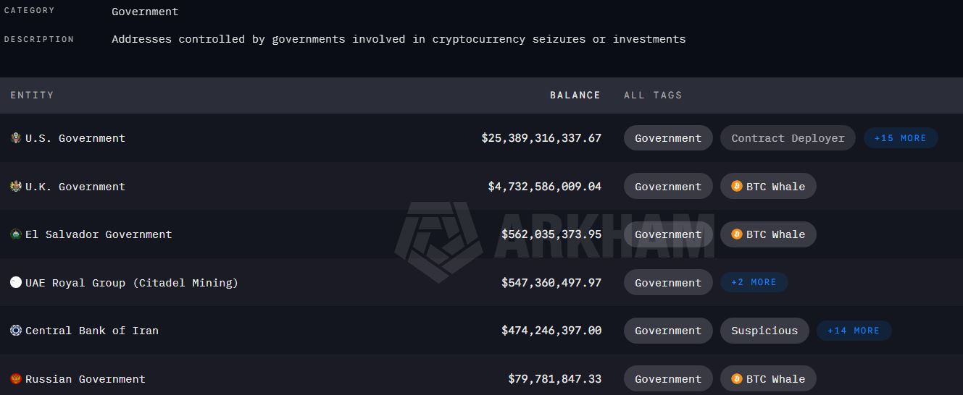The image size is (963, 395).
Task: Click the UAE Royal Group entity icon
Action: 16,282
